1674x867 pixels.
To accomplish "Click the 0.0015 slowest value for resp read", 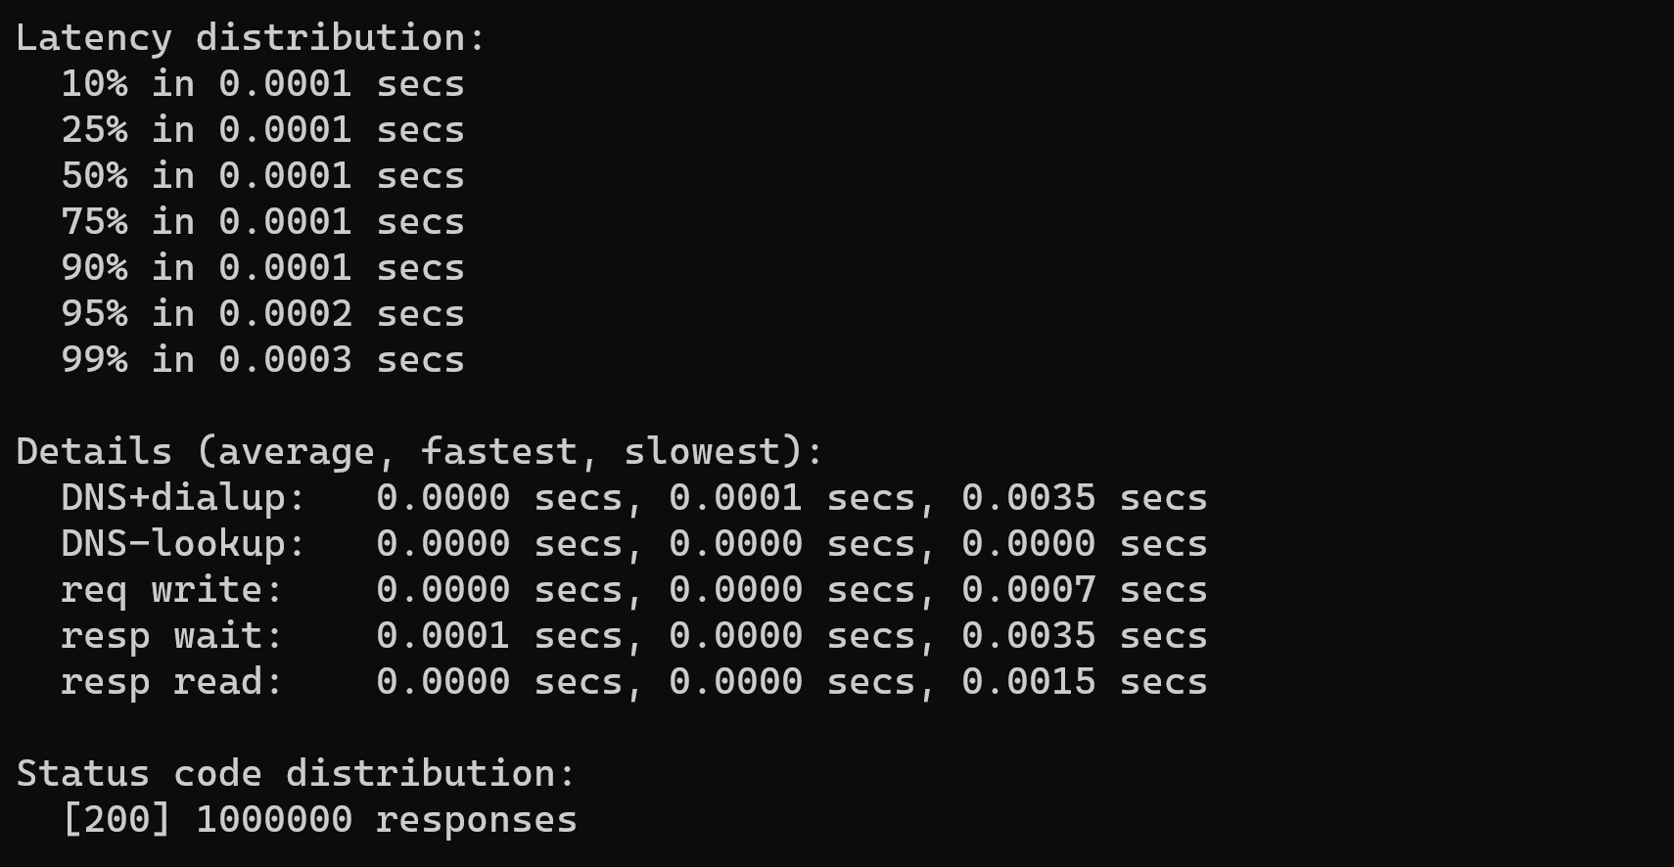I will click(1029, 682).
